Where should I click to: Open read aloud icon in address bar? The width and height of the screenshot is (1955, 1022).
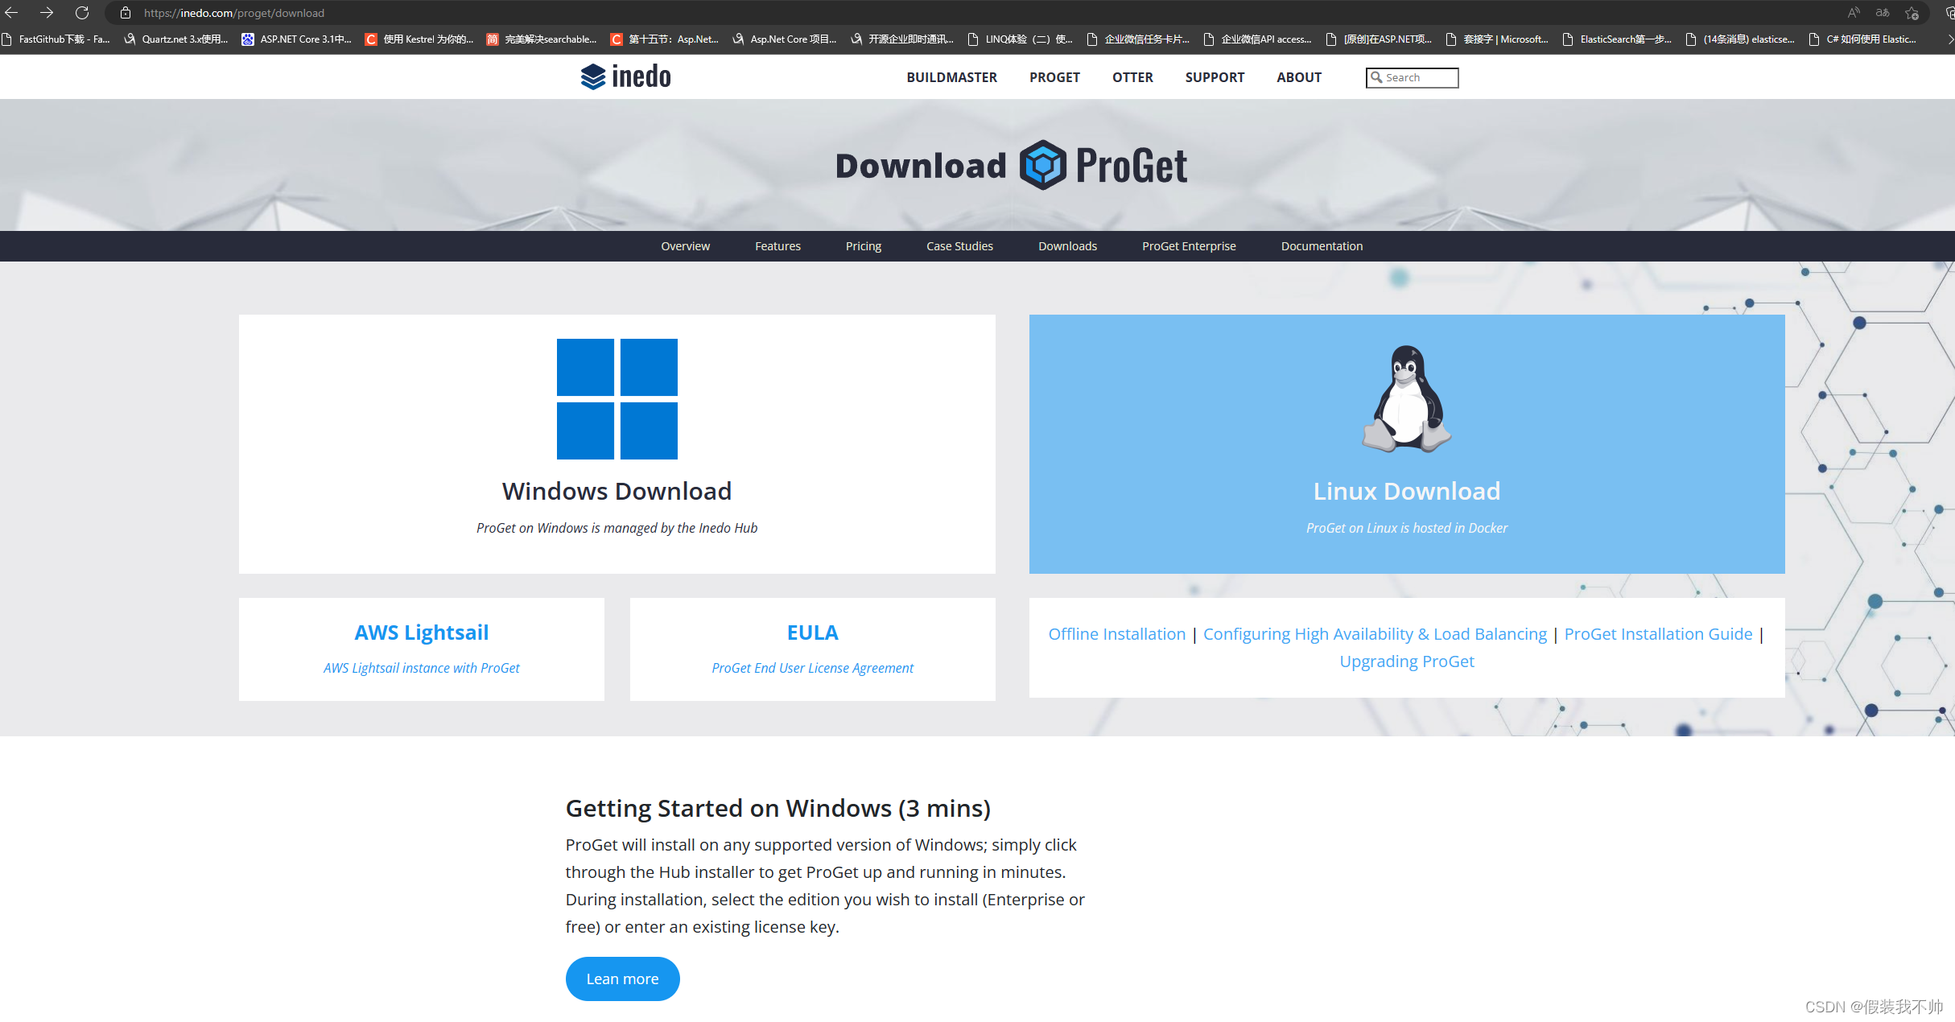pyautogui.click(x=1854, y=13)
